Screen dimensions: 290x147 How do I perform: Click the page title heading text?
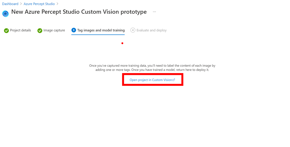(x=79, y=12)
